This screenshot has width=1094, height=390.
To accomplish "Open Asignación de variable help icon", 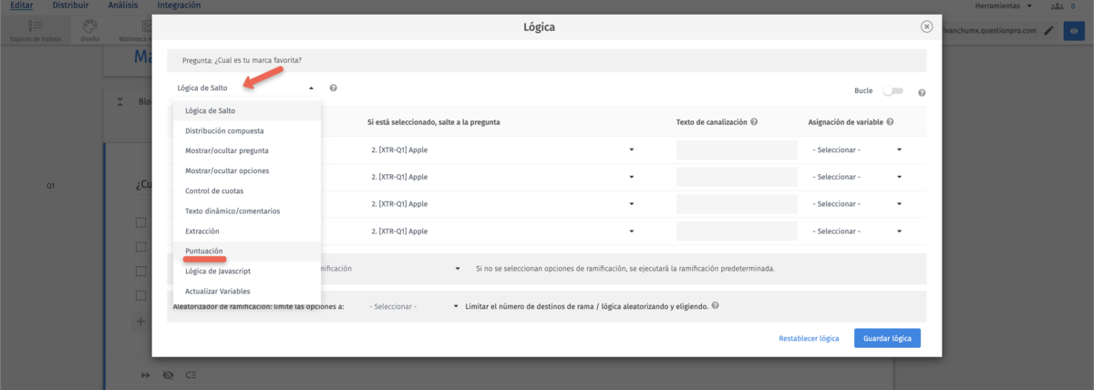I will tap(890, 122).
